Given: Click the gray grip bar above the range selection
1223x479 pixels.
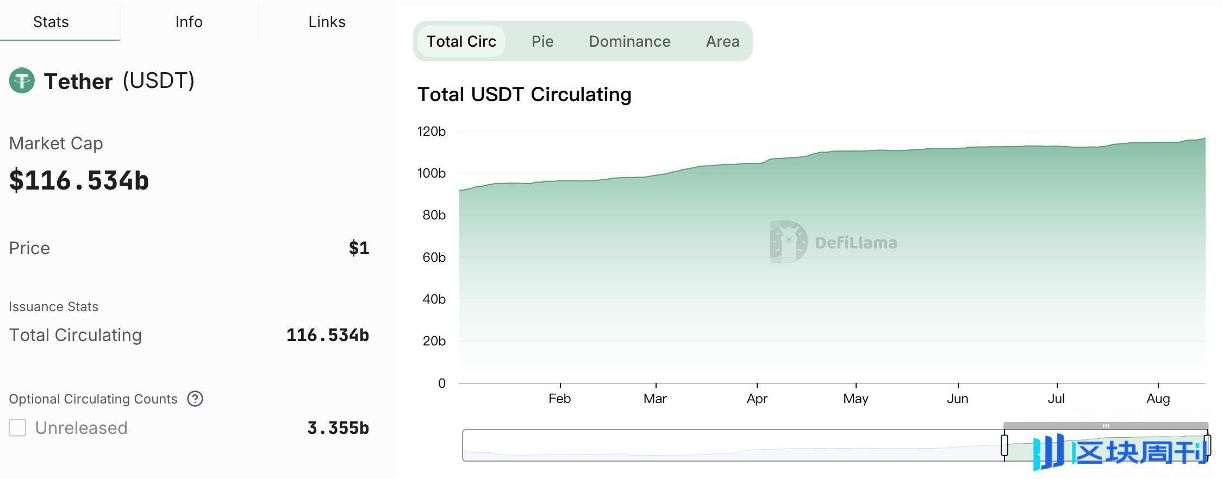Looking at the screenshot, I should coord(1106,426).
